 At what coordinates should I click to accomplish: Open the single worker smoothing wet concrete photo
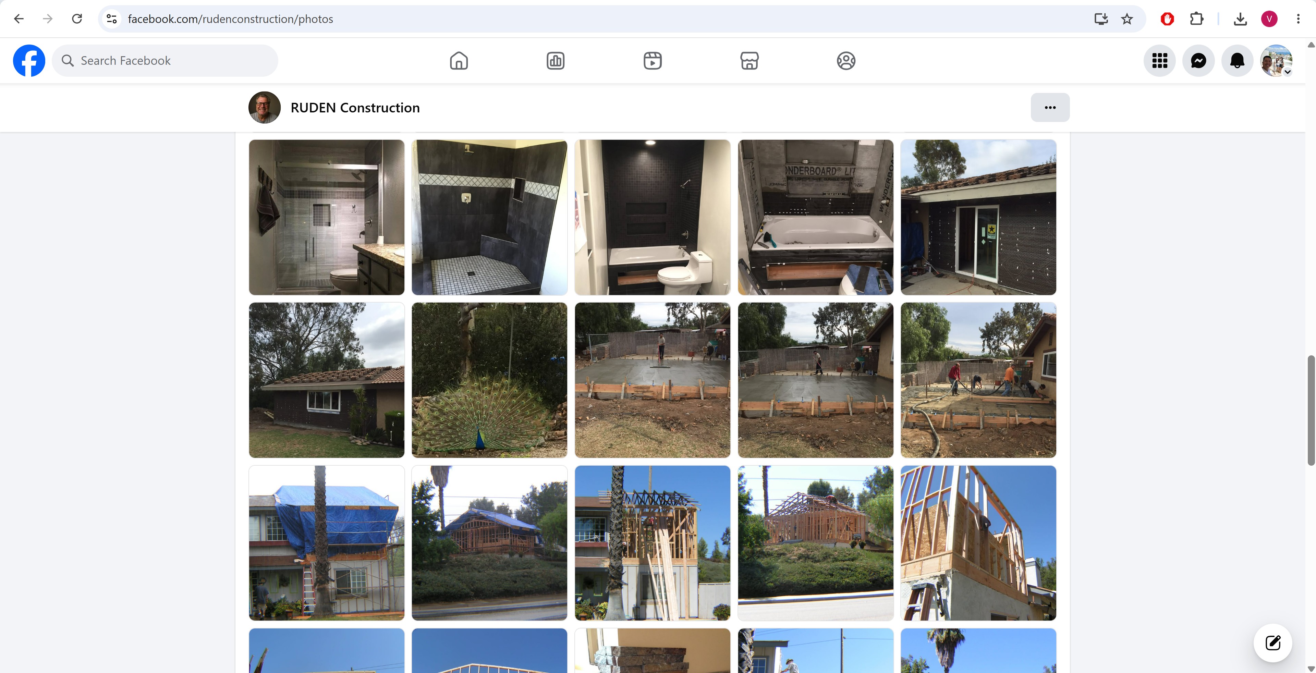(x=653, y=380)
